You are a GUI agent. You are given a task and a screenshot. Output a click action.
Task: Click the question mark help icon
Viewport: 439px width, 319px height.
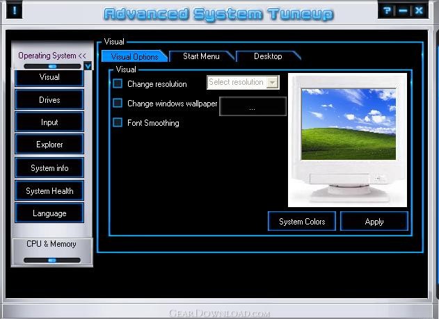click(388, 10)
